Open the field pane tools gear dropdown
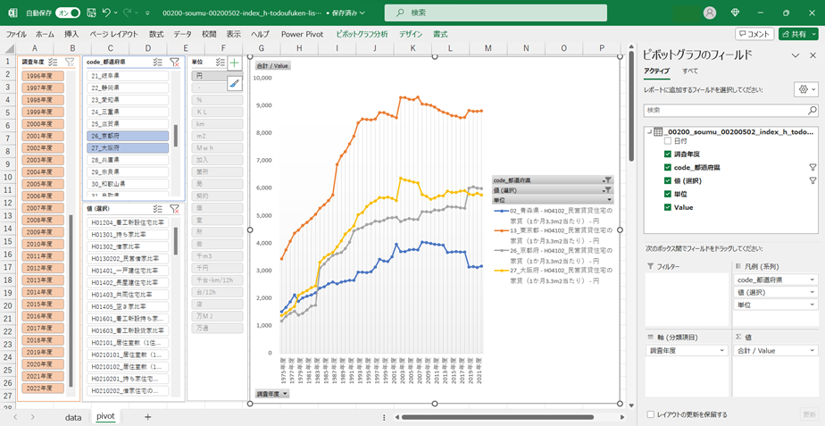Viewport: 825px width, 426px height. pyautogui.click(x=804, y=90)
